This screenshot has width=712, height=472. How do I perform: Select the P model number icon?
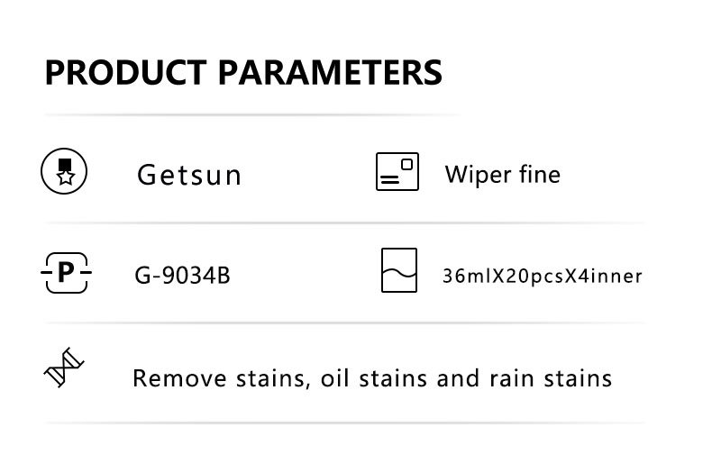67,273
